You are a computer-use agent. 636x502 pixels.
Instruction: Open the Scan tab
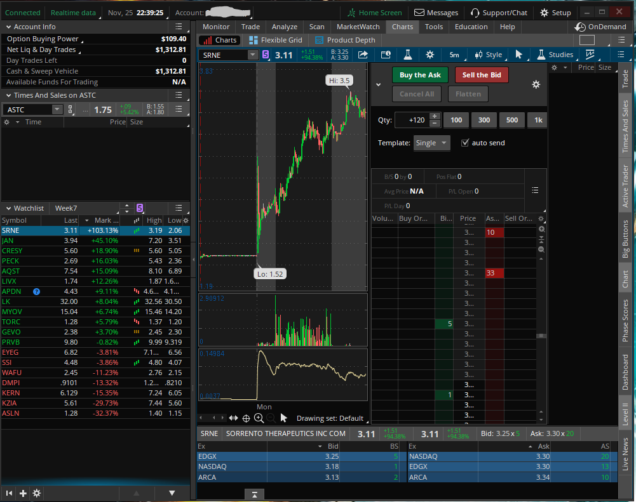pyautogui.click(x=316, y=27)
